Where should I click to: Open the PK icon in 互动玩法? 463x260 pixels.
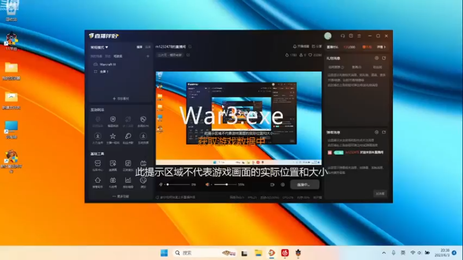pyautogui.click(x=143, y=119)
